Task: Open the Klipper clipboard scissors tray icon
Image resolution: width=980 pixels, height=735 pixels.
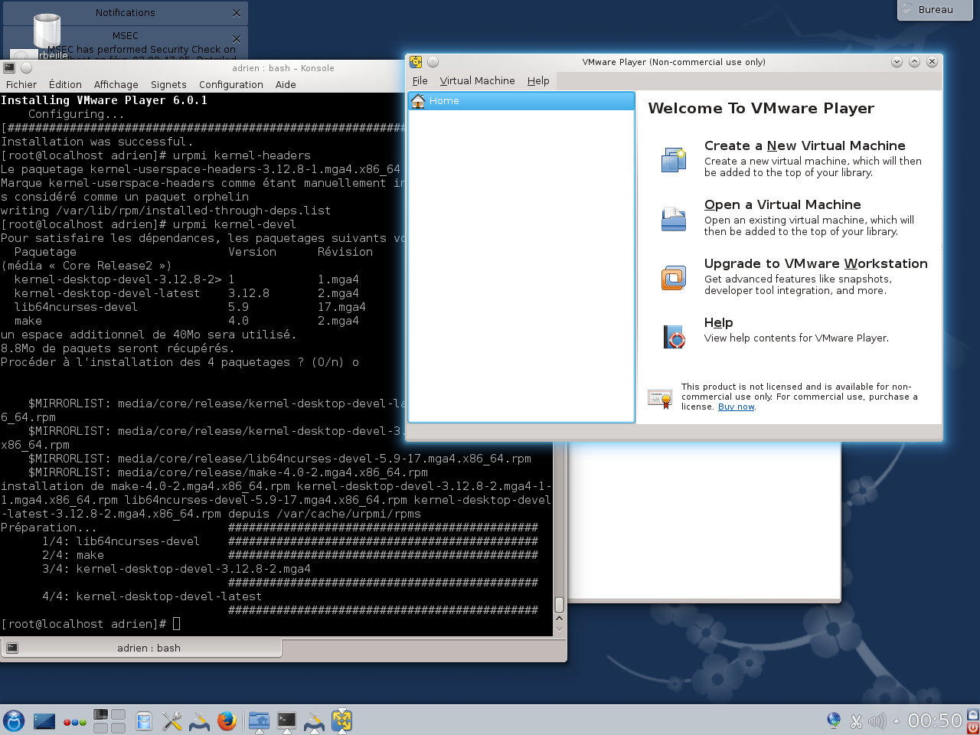Action: (857, 721)
